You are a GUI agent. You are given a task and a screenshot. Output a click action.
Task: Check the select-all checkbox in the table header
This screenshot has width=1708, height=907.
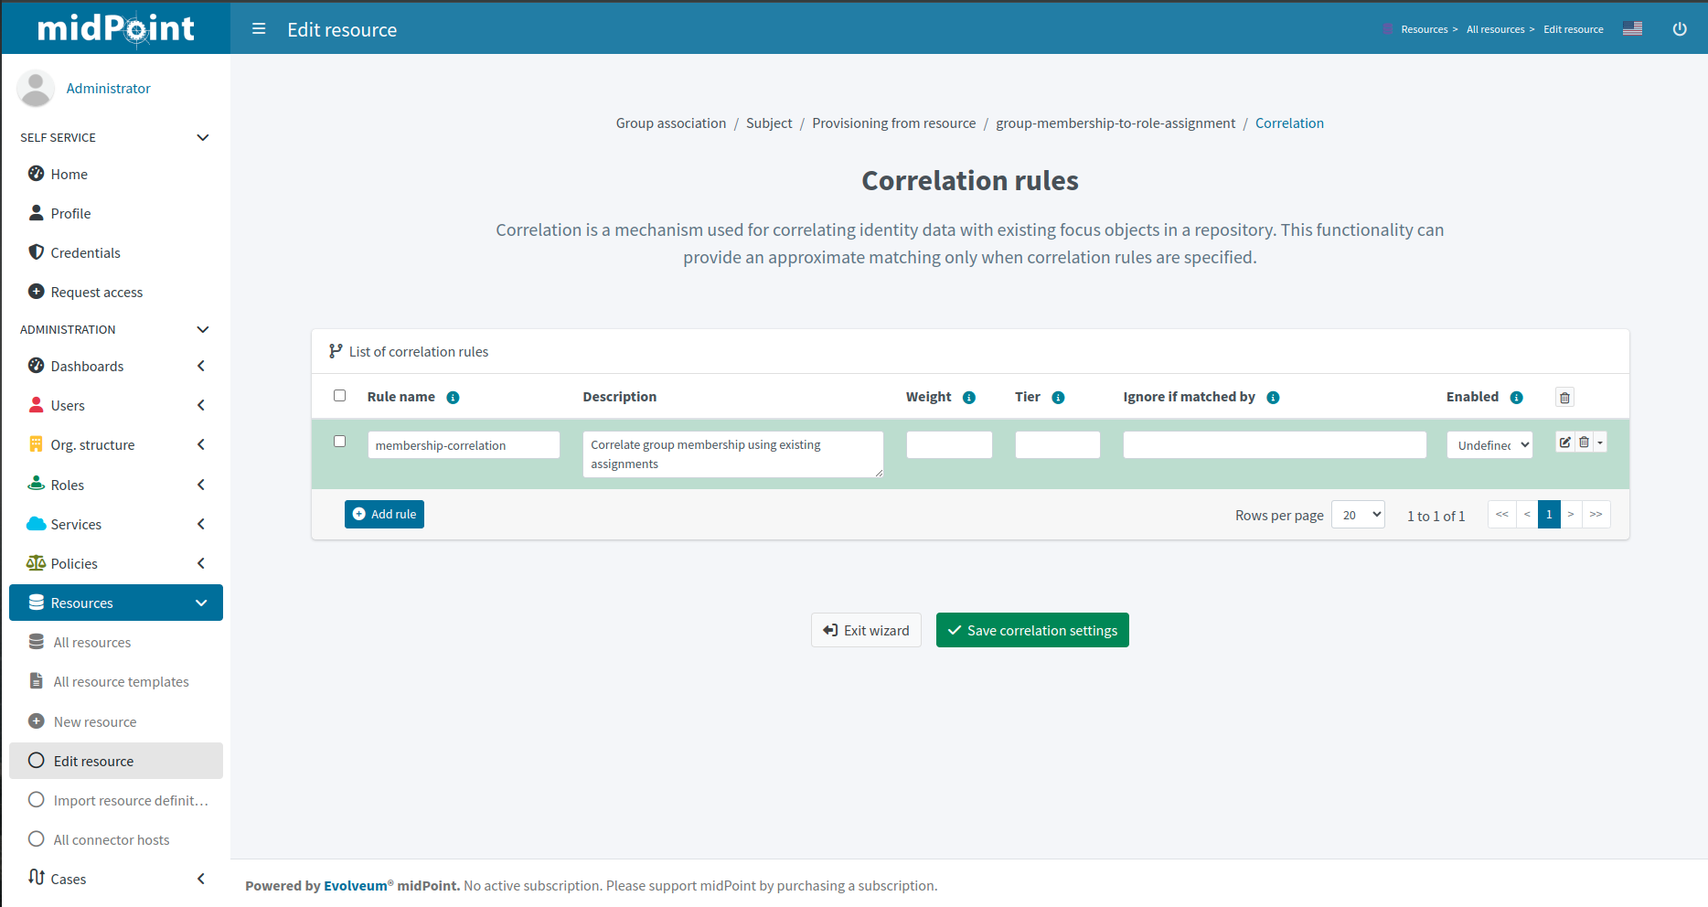tap(339, 395)
